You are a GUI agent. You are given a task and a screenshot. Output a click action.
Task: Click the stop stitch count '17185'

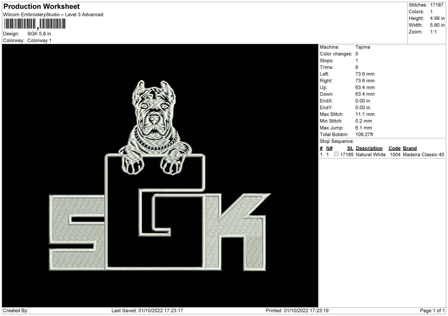[347, 155]
